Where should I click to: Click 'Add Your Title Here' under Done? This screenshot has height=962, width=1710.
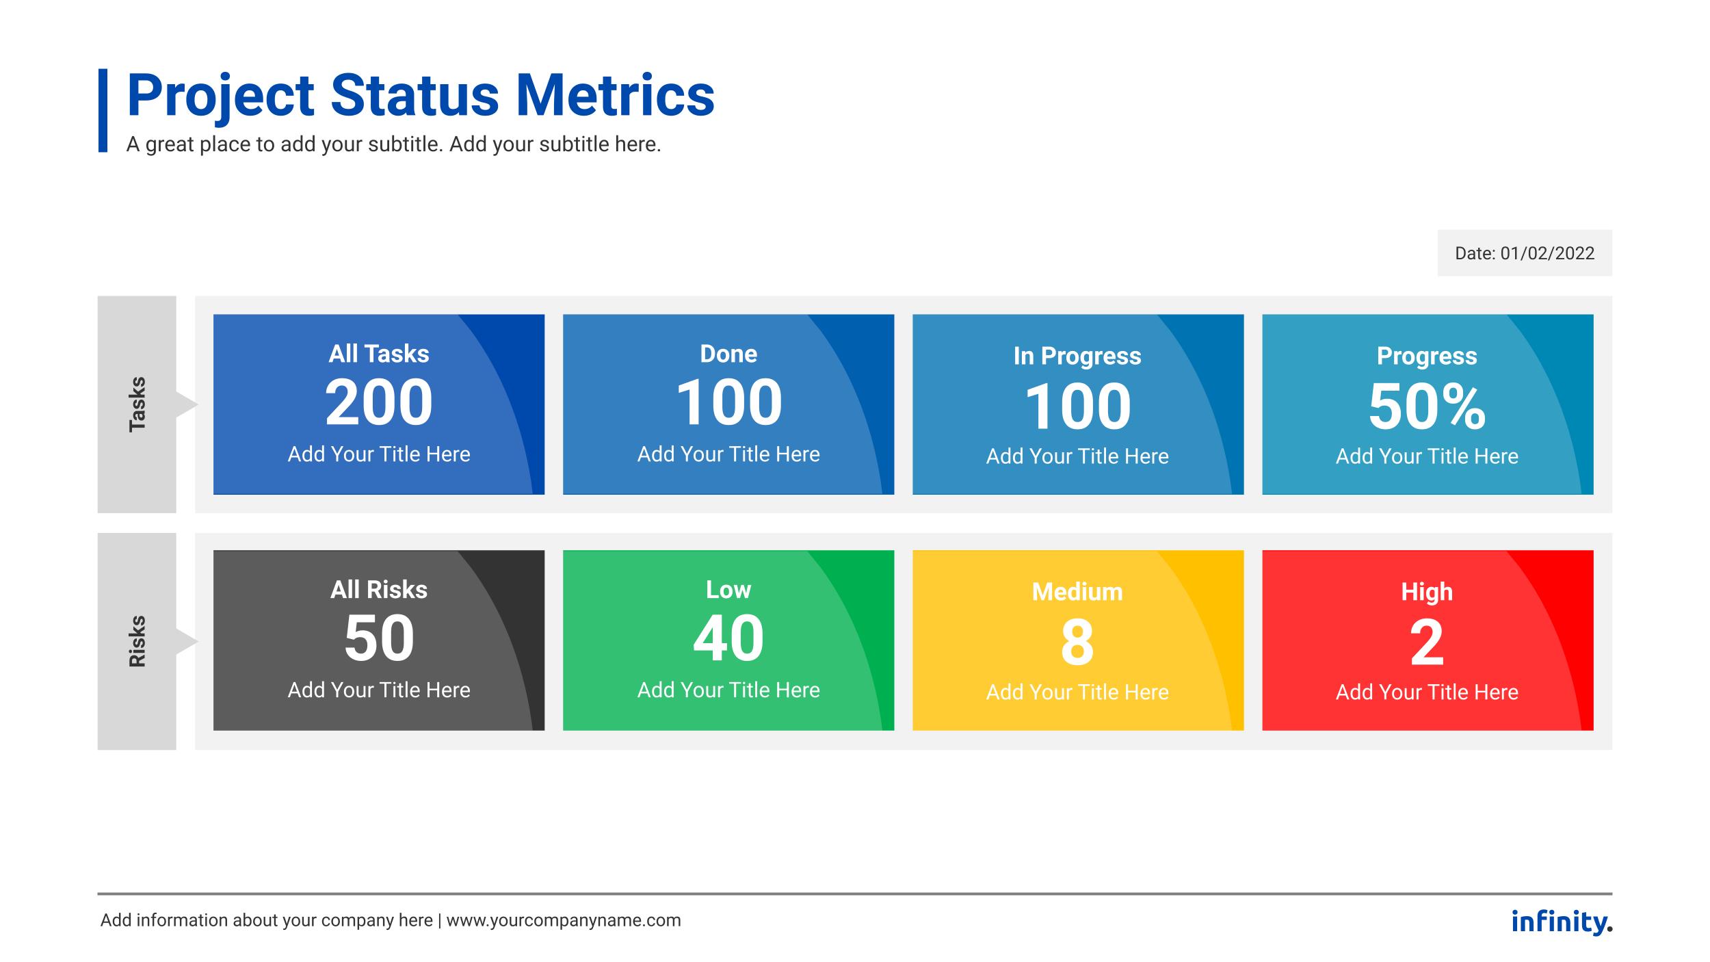tap(728, 454)
